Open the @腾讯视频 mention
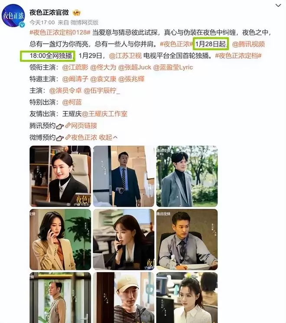 248,44
